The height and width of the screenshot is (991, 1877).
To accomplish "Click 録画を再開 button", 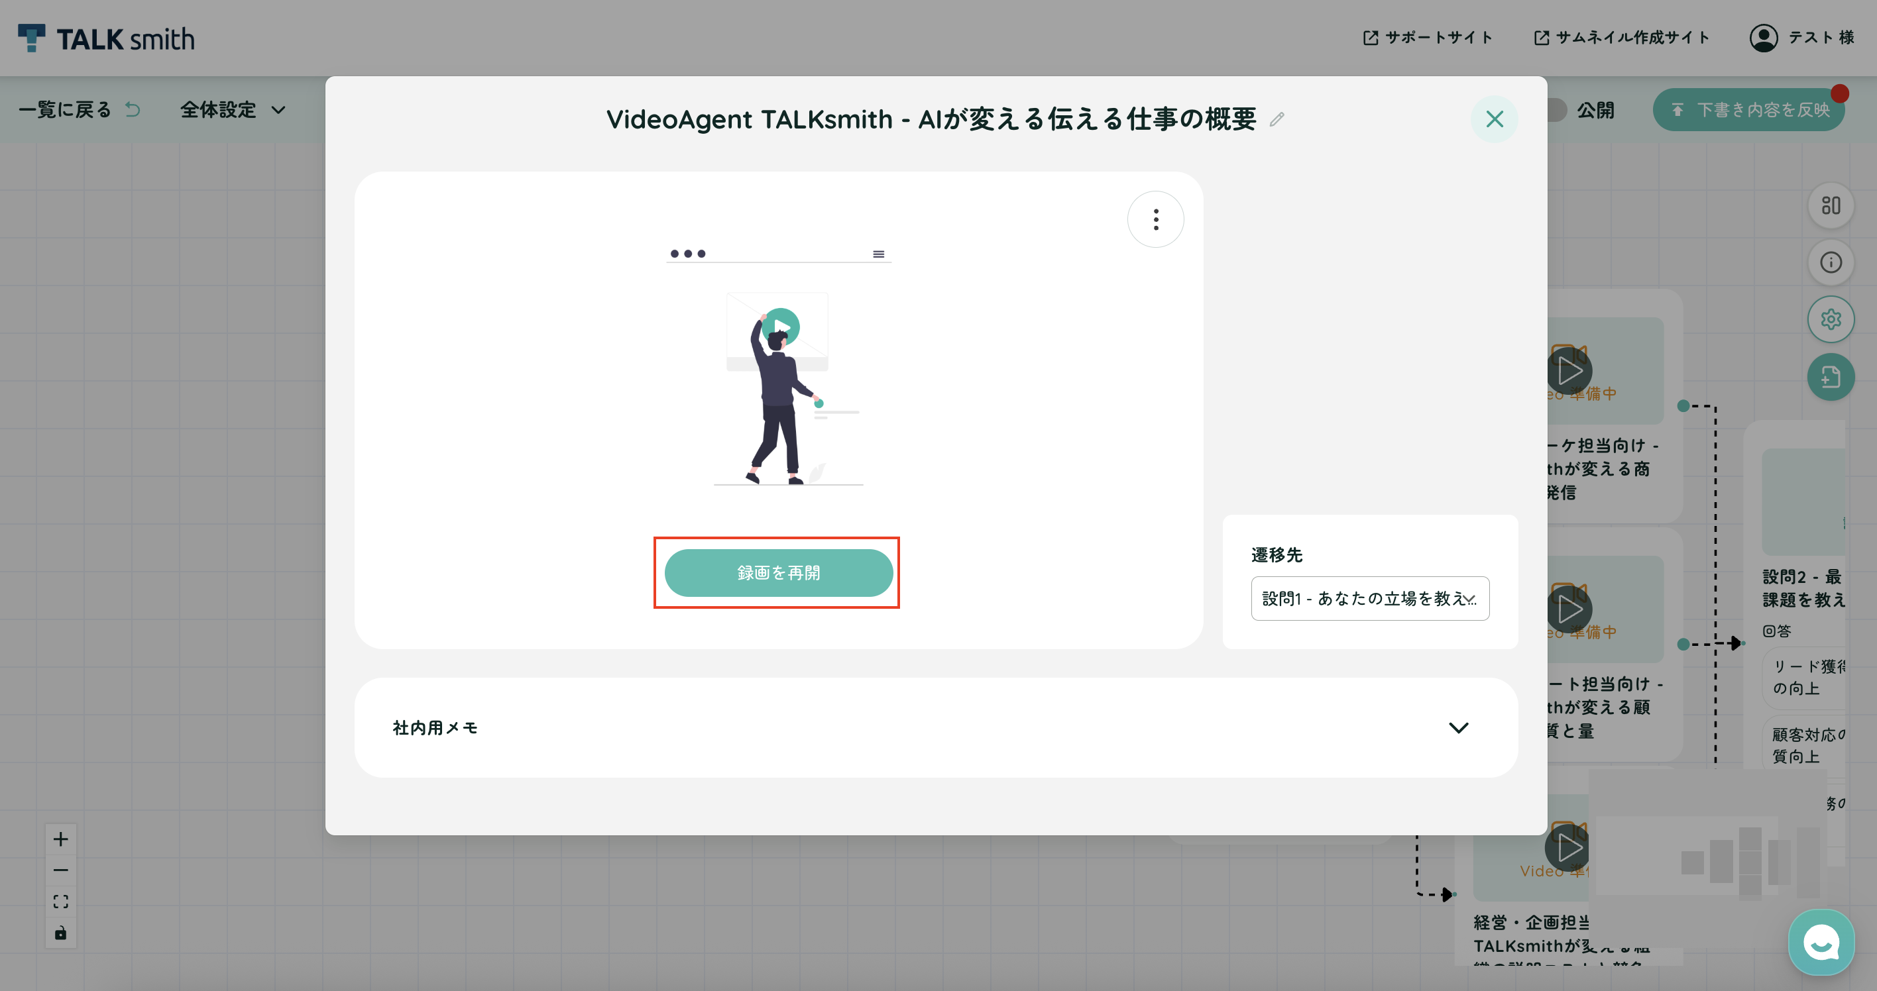I will (778, 572).
